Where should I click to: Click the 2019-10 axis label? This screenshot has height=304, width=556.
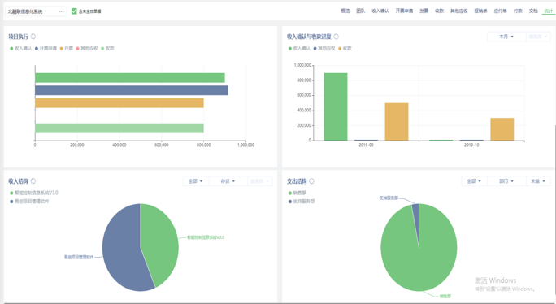click(471, 145)
